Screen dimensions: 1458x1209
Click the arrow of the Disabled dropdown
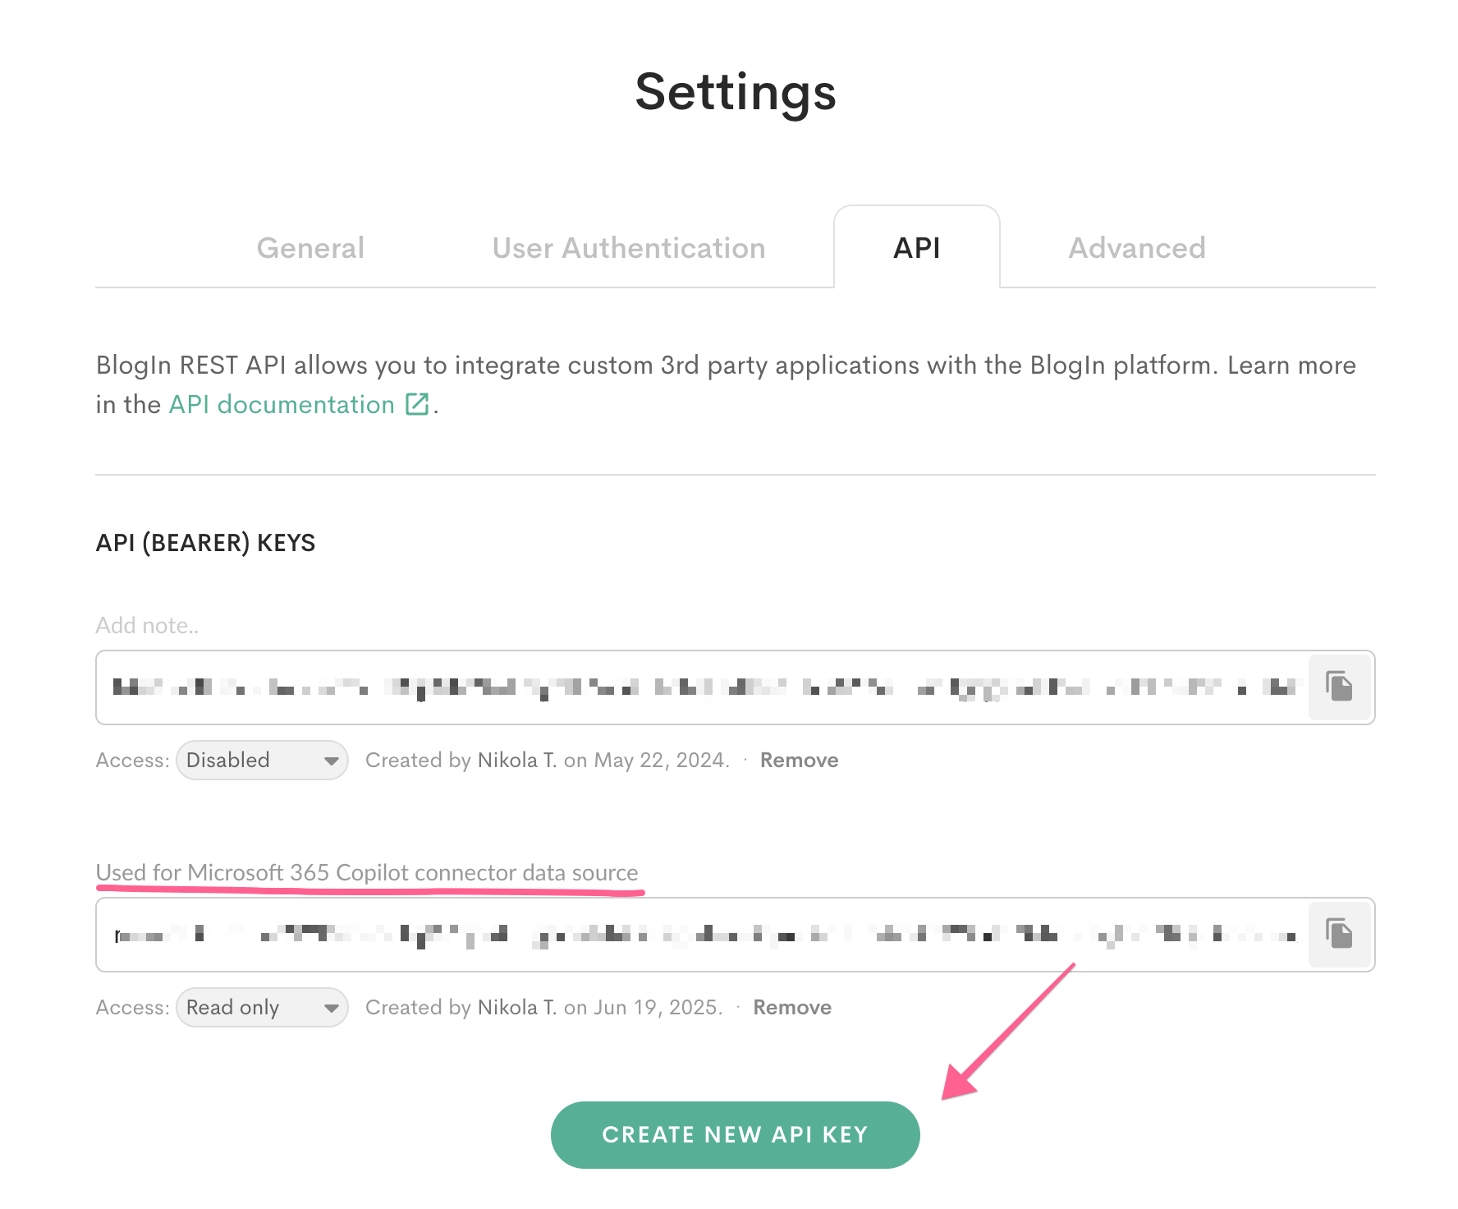coord(331,761)
